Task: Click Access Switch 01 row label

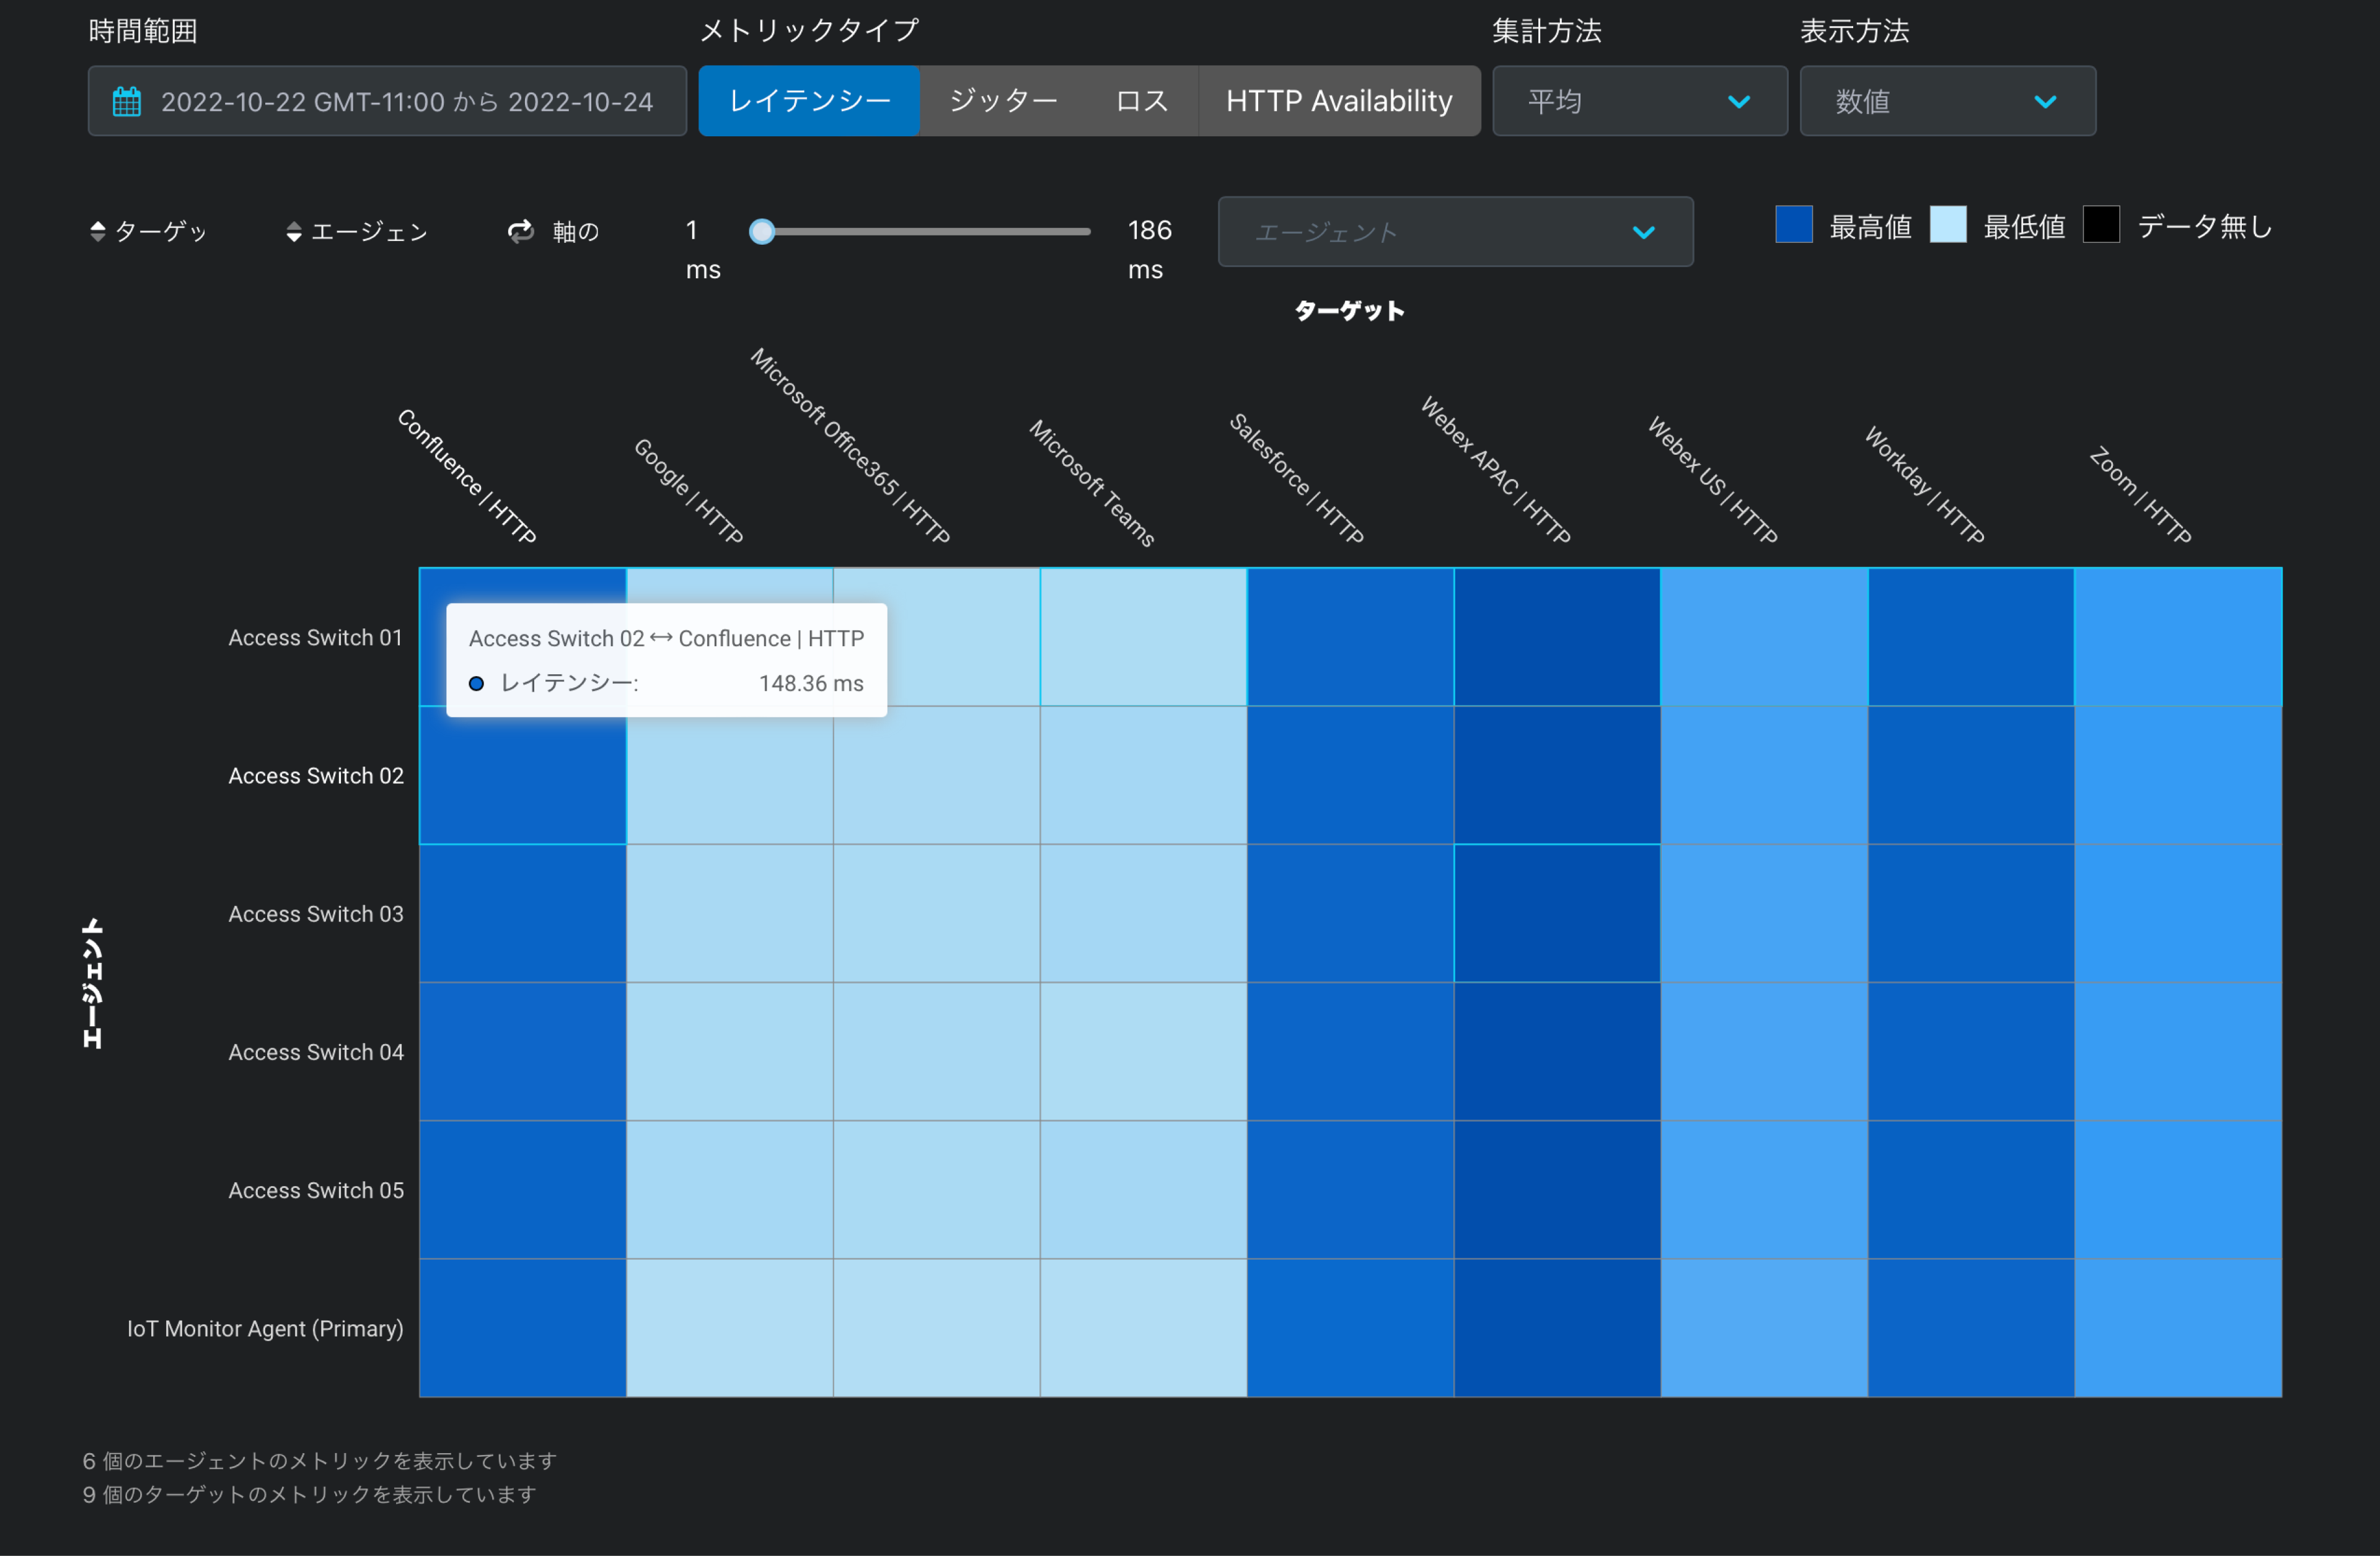Action: pyautogui.click(x=315, y=637)
